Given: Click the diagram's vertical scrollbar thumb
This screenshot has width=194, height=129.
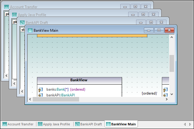Looking at the screenshot, I should pyautogui.click(x=172, y=63).
